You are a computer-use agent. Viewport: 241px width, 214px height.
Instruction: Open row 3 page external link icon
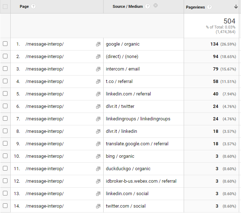pos(98,69)
